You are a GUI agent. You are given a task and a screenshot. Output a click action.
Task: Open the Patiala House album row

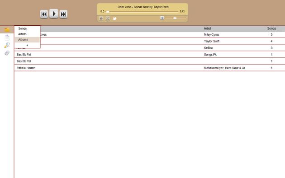[149, 68]
